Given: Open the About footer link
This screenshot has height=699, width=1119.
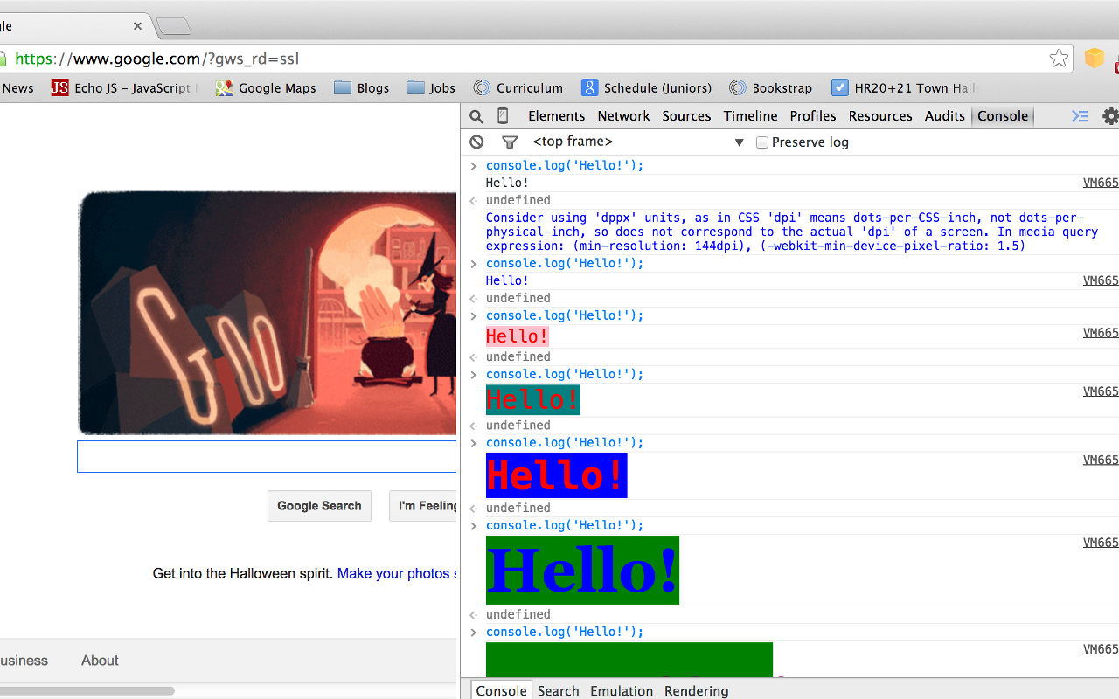Looking at the screenshot, I should click(100, 661).
